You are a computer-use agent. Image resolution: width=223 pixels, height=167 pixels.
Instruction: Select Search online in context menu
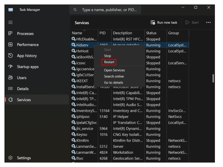[114, 76]
